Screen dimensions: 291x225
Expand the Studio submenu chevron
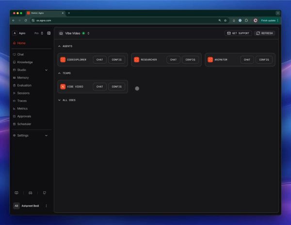click(x=46, y=70)
